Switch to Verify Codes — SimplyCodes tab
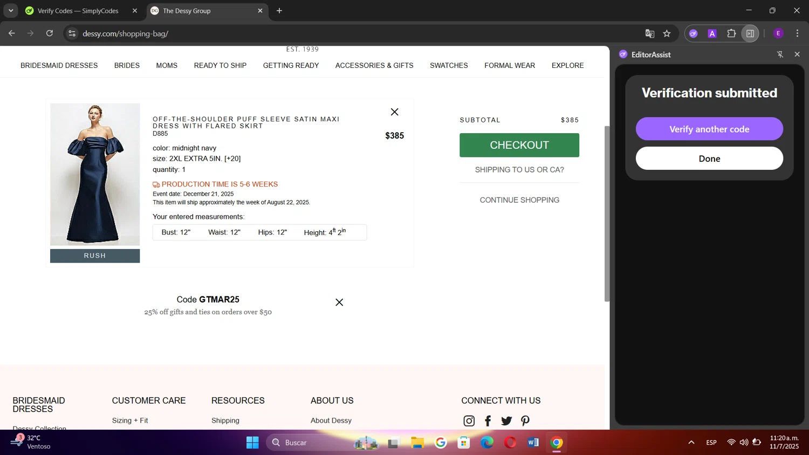The width and height of the screenshot is (809, 455). 78,11
